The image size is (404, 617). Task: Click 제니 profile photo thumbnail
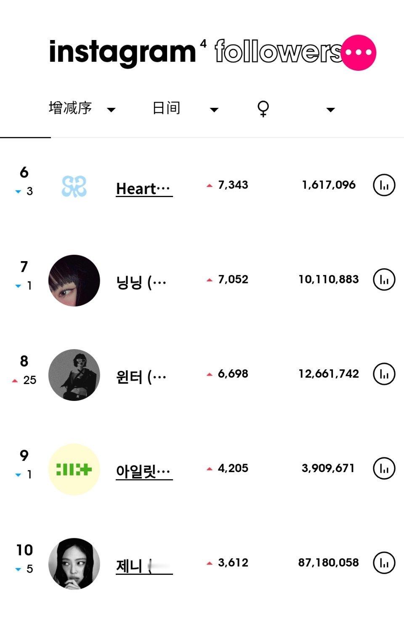point(74,564)
